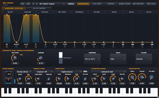Switch to the 16-LFO MATRIX tab
This screenshot has width=159, height=98.
point(39,8)
